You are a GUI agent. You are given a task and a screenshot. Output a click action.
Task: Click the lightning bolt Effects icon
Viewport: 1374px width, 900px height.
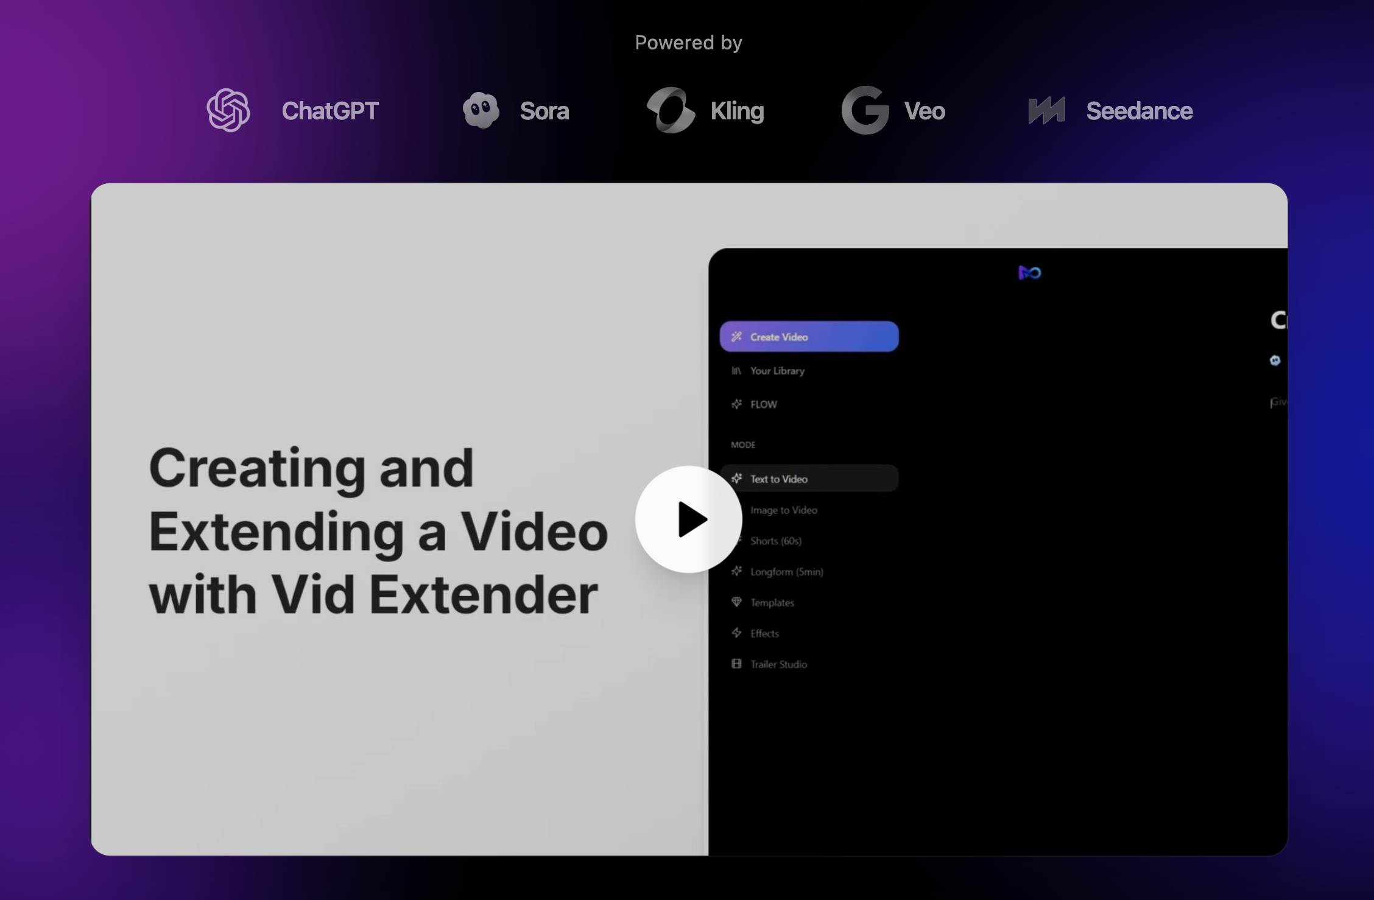[x=736, y=633]
